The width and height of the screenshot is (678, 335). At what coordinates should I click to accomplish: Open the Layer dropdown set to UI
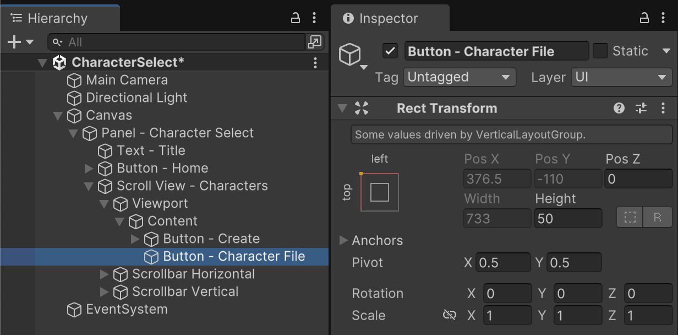click(x=621, y=78)
